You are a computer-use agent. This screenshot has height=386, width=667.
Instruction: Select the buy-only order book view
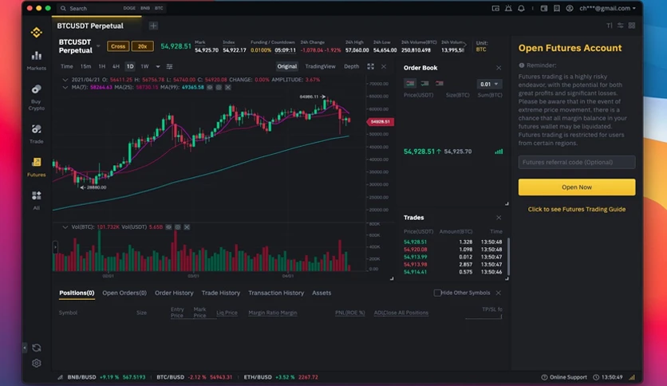(x=424, y=83)
